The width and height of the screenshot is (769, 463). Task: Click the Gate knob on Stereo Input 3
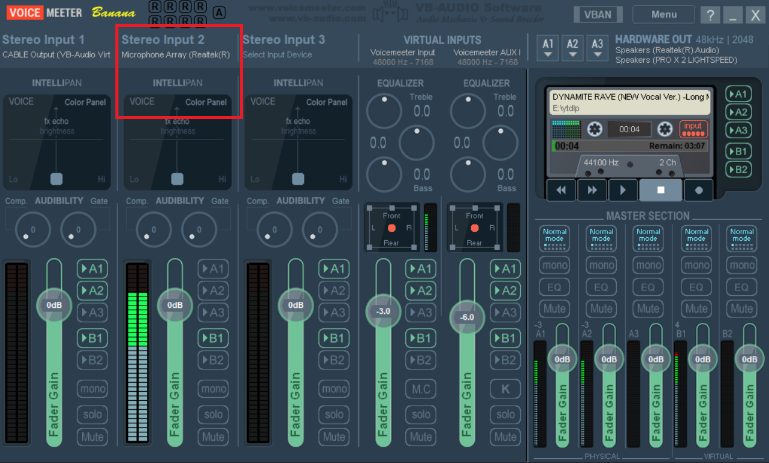pyautogui.click(x=320, y=230)
